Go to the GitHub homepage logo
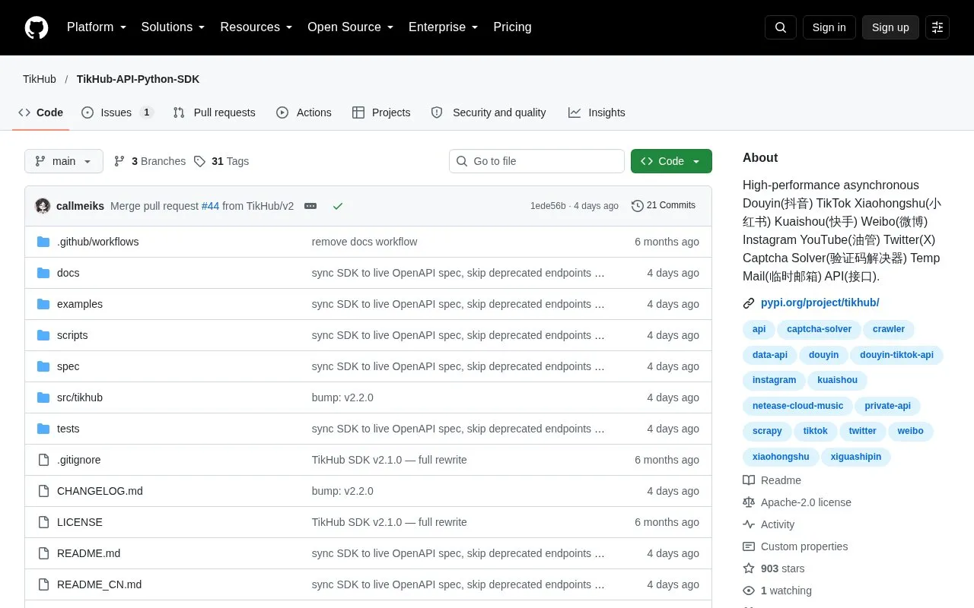Screen dimensions: 974x608 click(x=37, y=27)
